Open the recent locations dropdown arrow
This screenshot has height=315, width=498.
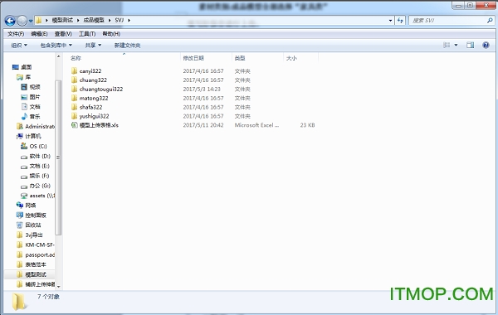click(x=31, y=22)
